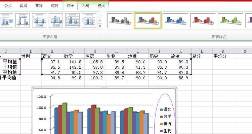
Task: Switch to the 视图 tab
Action: point(54,6)
